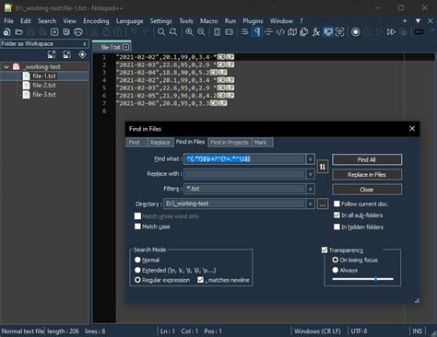Open the Find what history dropdown

pos(310,159)
